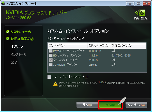
Task: Click the キャンセル(C) button
Action: tap(136, 105)
